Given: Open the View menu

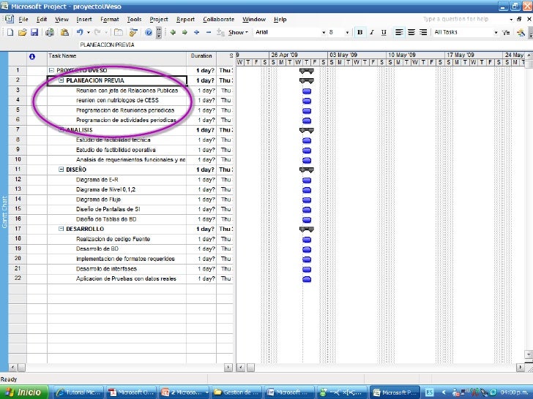Looking at the screenshot, I should pos(61,19).
